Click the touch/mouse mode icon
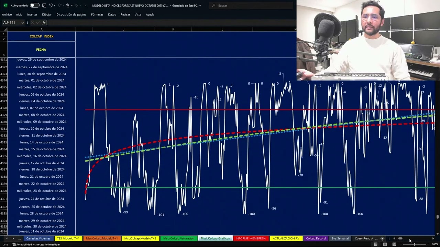The height and width of the screenshot is (247, 440). click(x=68, y=5)
